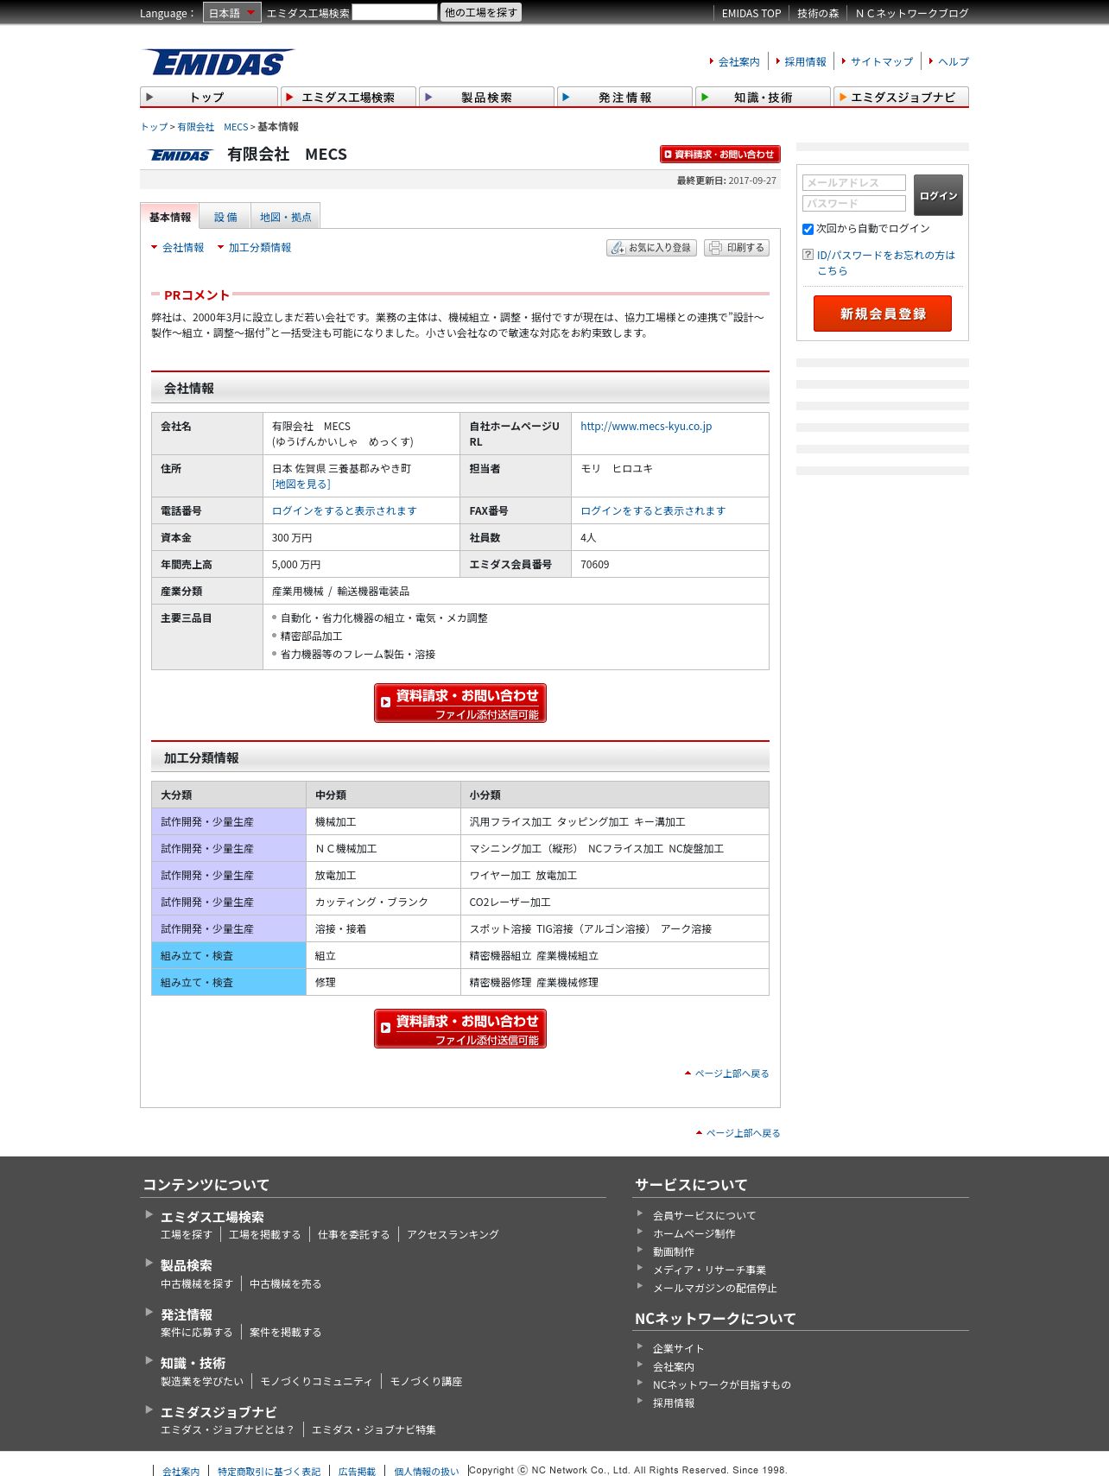Jump to 加工分類情報 anchor link
This screenshot has height=1476, width=1109.
pos(260,248)
